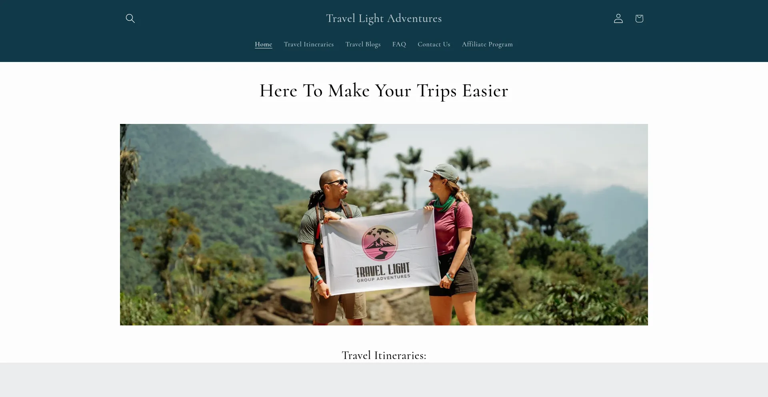The width and height of the screenshot is (768, 397).
Task: Click the 'Travel Itineraries:' section heading
Action: [x=384, y=355]
